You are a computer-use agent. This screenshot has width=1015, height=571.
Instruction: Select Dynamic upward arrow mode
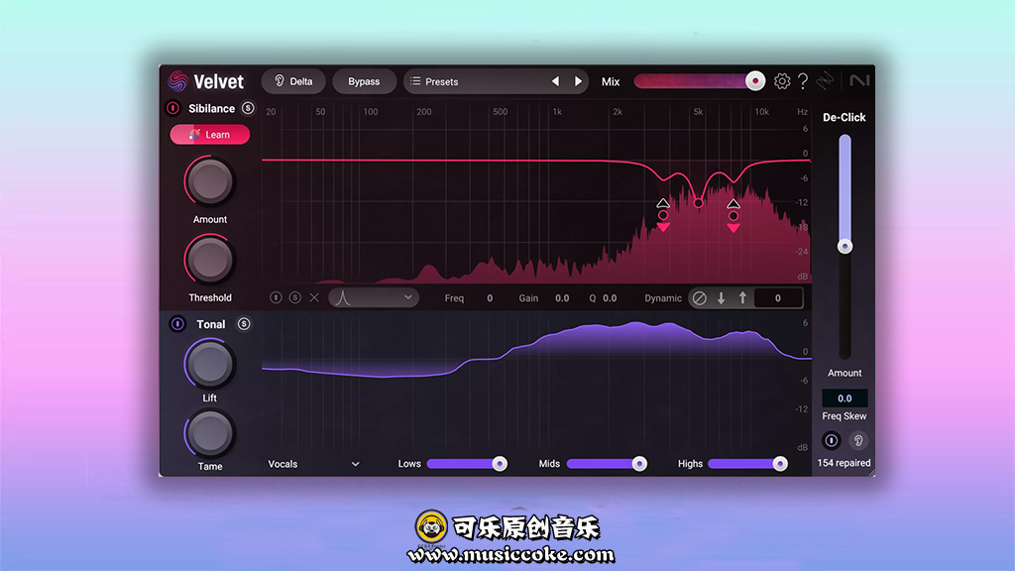click(x=742, y=298)
